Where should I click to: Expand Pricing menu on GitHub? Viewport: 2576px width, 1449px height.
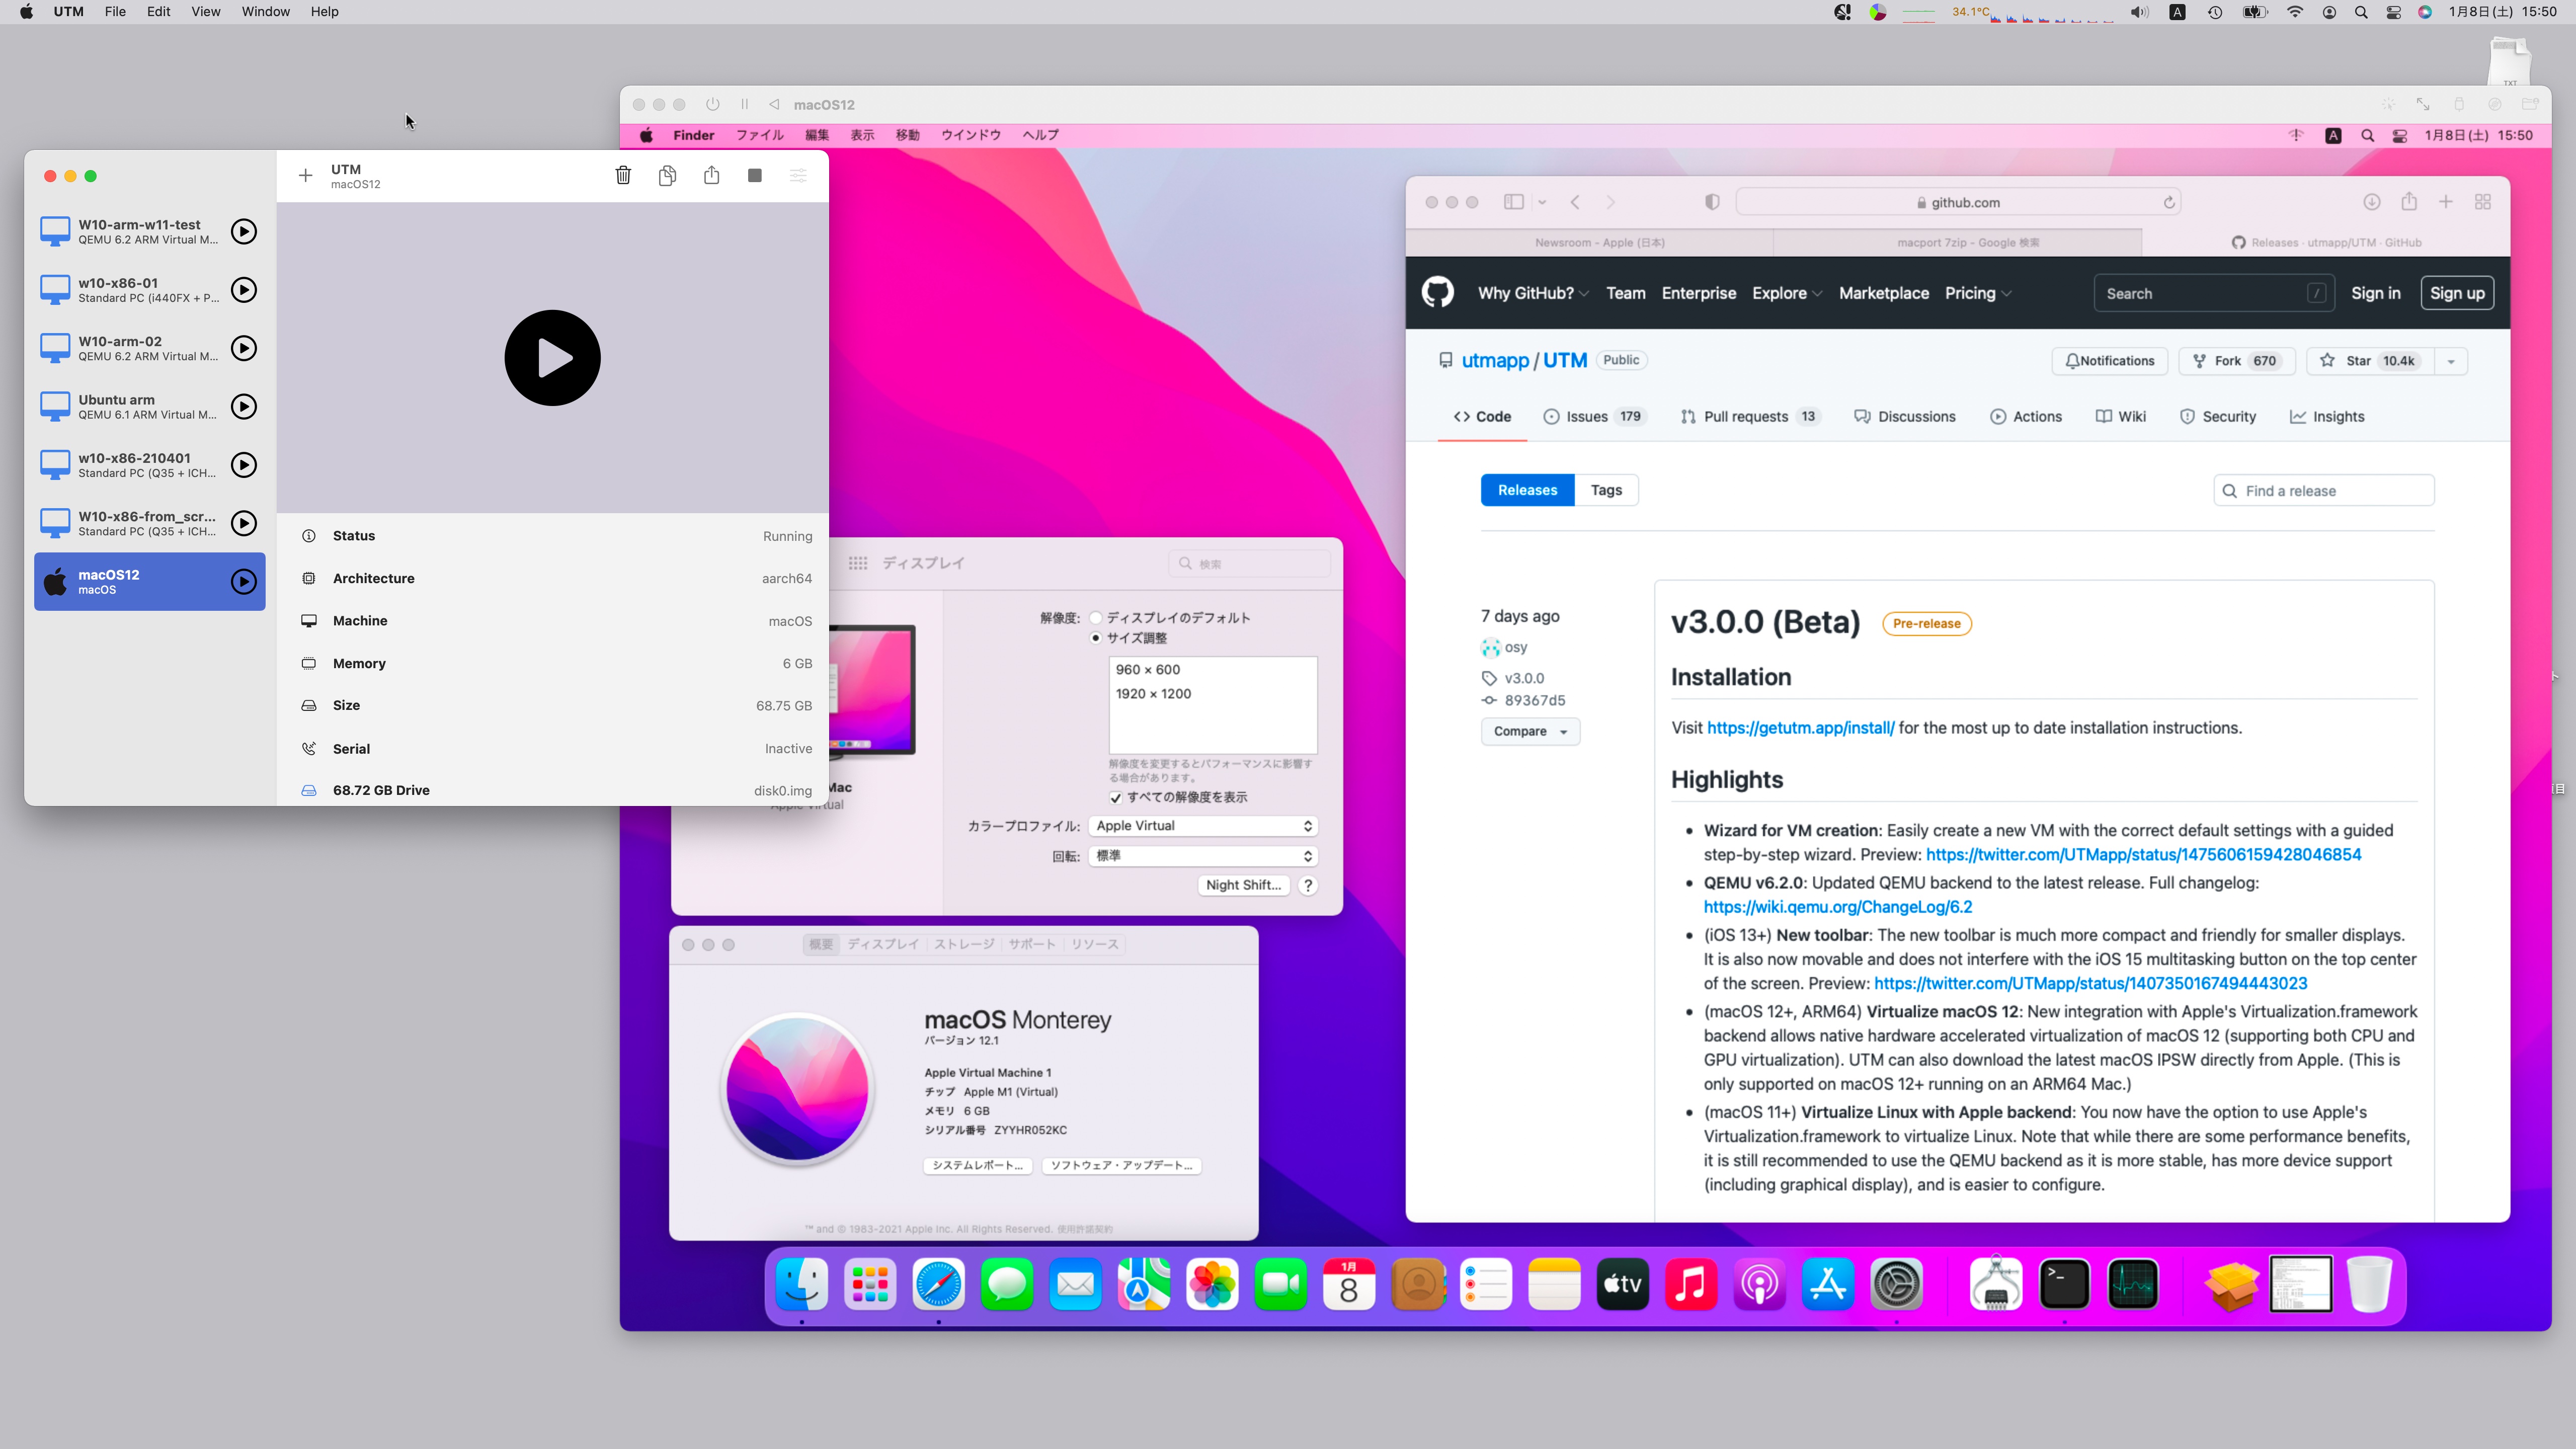1978,293
